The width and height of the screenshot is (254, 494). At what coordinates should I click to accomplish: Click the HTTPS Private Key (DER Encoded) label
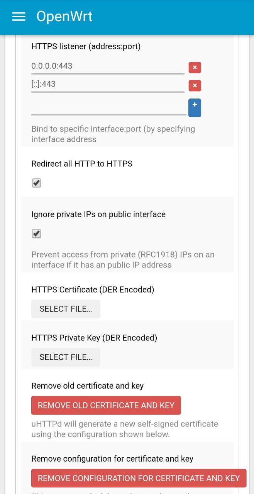click(94, 338)
